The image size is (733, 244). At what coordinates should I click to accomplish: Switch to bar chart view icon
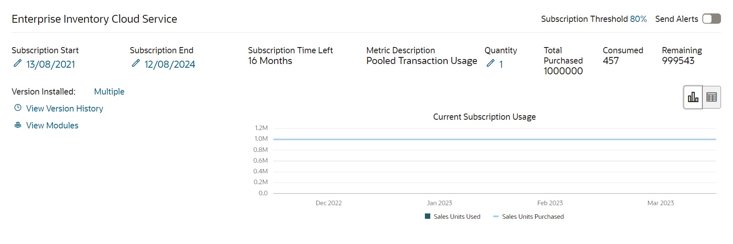(693, 97)
